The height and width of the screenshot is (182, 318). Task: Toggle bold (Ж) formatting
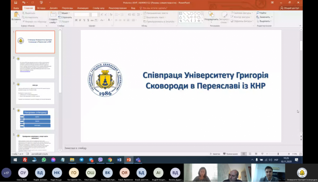(75, 20)
